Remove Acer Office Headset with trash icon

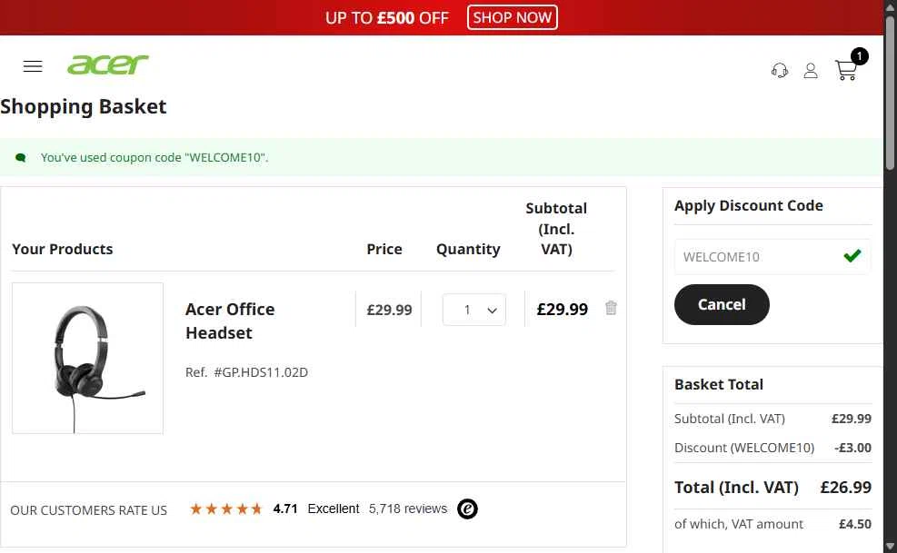coord(611,308)
